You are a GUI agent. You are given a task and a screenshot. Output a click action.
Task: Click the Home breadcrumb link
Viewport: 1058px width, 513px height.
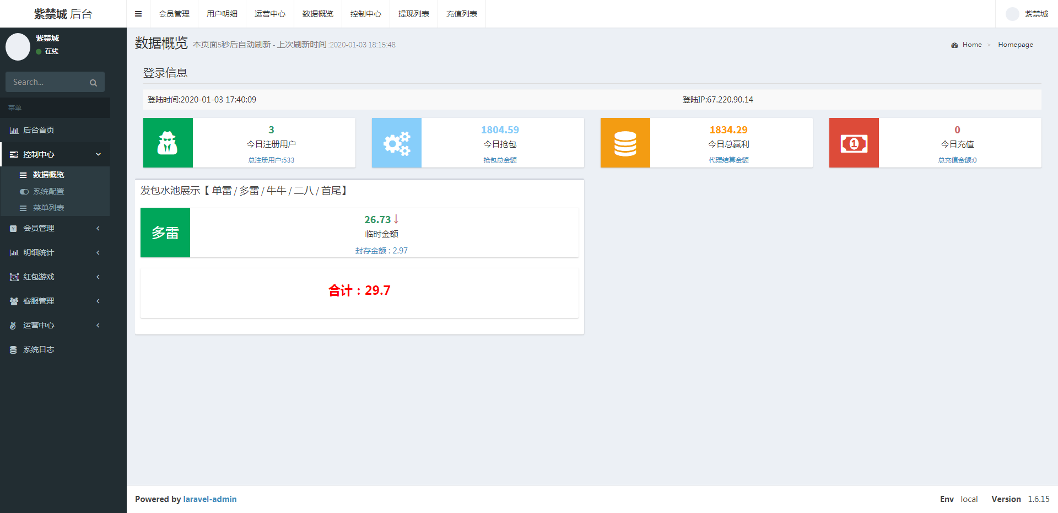971,45
